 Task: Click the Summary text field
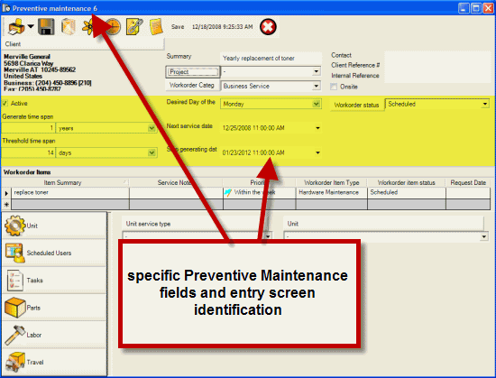point(271,59)
